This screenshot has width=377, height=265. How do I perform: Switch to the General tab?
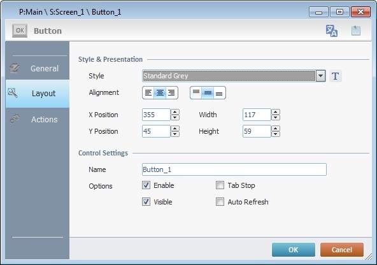(38, 68)
